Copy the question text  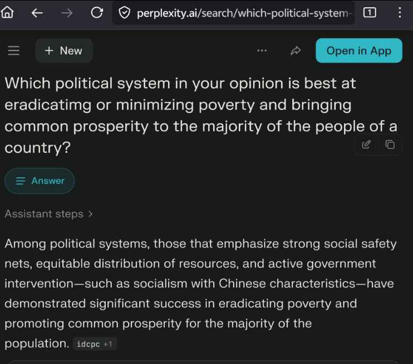tap(390, 144)
